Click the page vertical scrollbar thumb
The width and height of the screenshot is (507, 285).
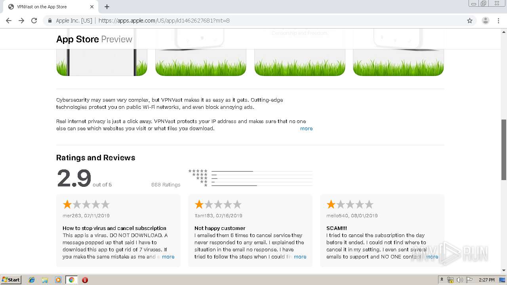[x=504, y=149]
